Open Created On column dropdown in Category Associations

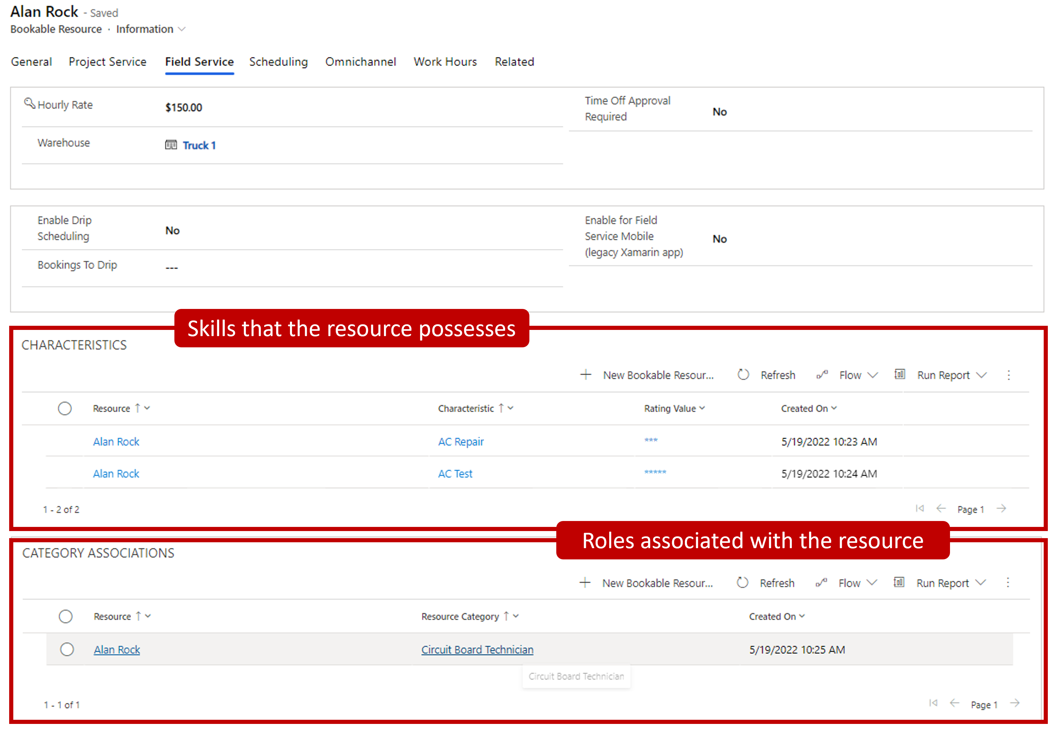pyautogui.click(x=802, y=616)
